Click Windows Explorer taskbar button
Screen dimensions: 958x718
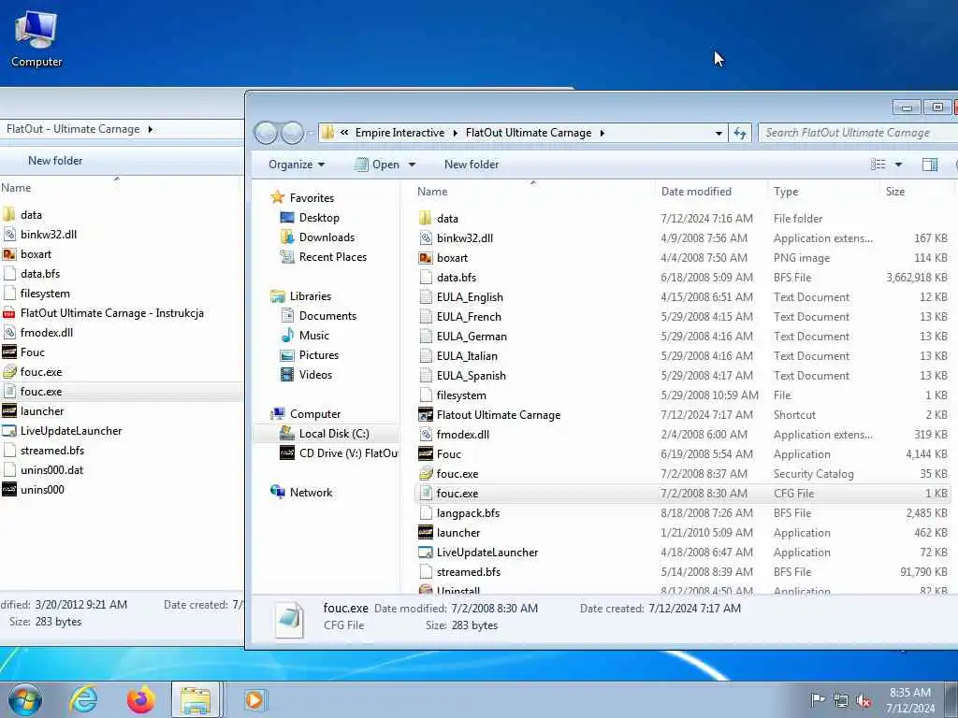click(196, 699)
